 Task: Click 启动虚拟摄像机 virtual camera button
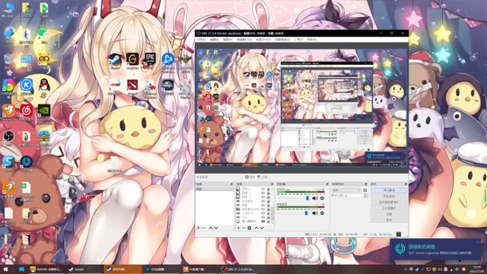coord(389,202)
